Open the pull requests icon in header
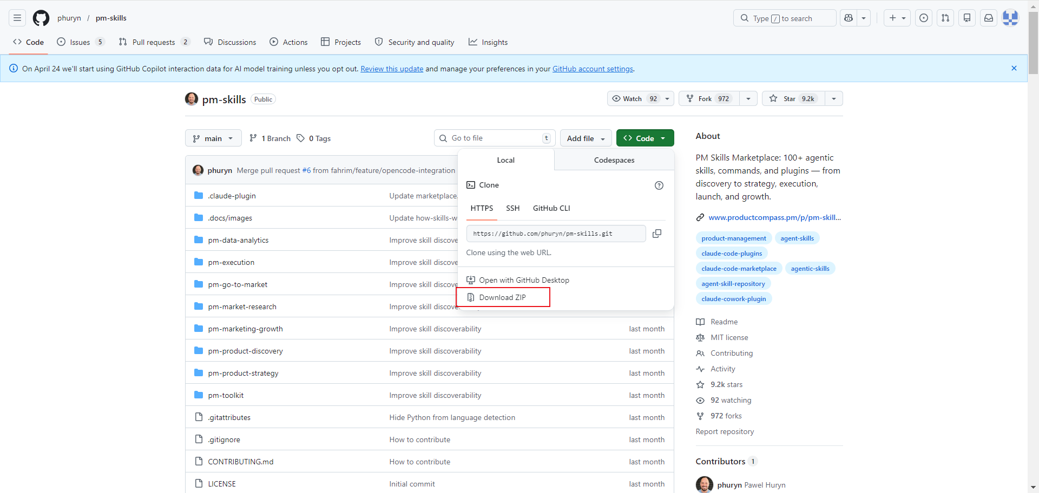 (x=945, y=18)
